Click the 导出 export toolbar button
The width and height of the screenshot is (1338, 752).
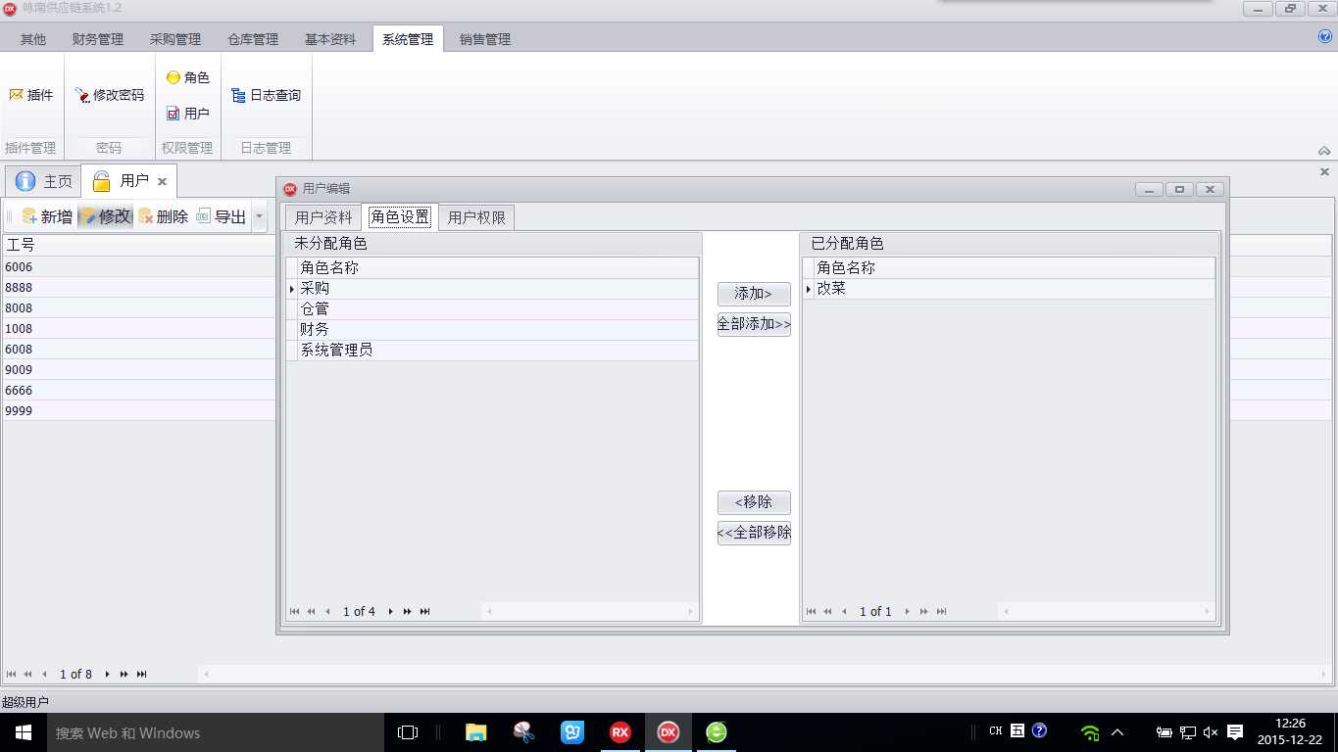(x=221, y=216)
